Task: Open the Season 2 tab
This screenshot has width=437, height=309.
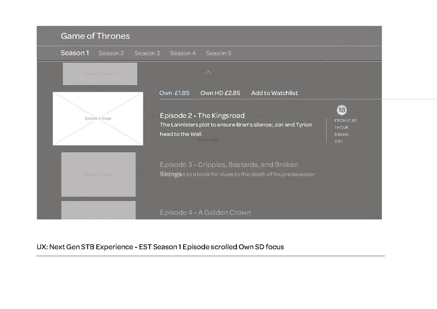Action: coord(111,53)
